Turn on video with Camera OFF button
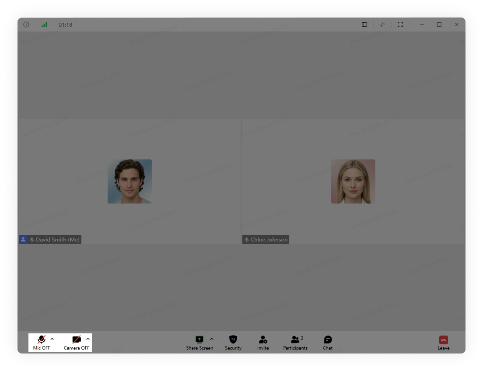 coord(77,343)
